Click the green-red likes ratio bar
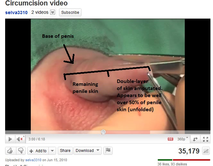 click(184, 160)
